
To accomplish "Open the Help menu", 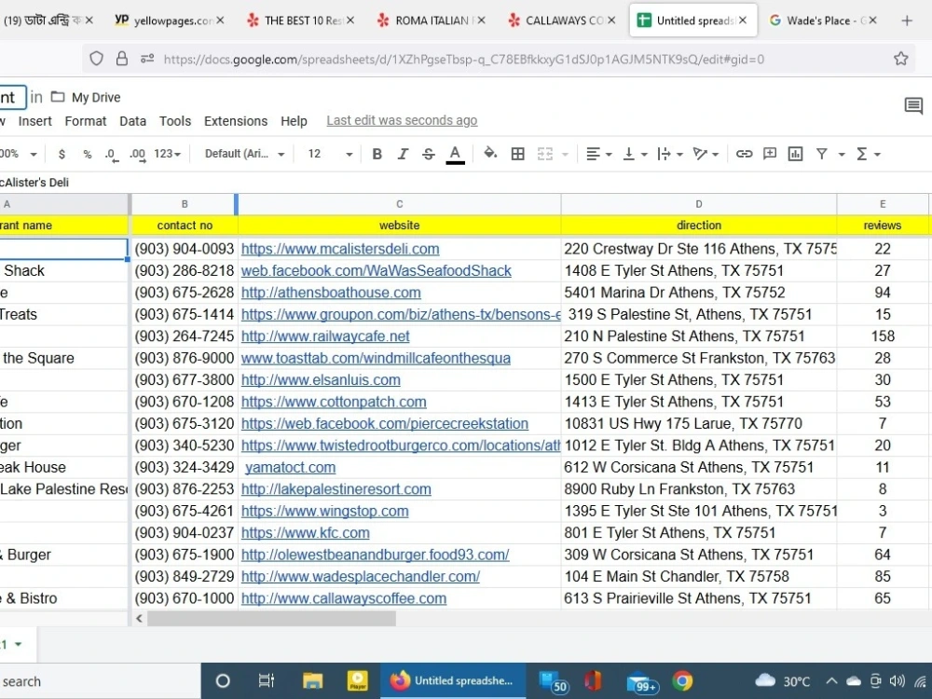I will pyautogui.click(x=294, y=121).
